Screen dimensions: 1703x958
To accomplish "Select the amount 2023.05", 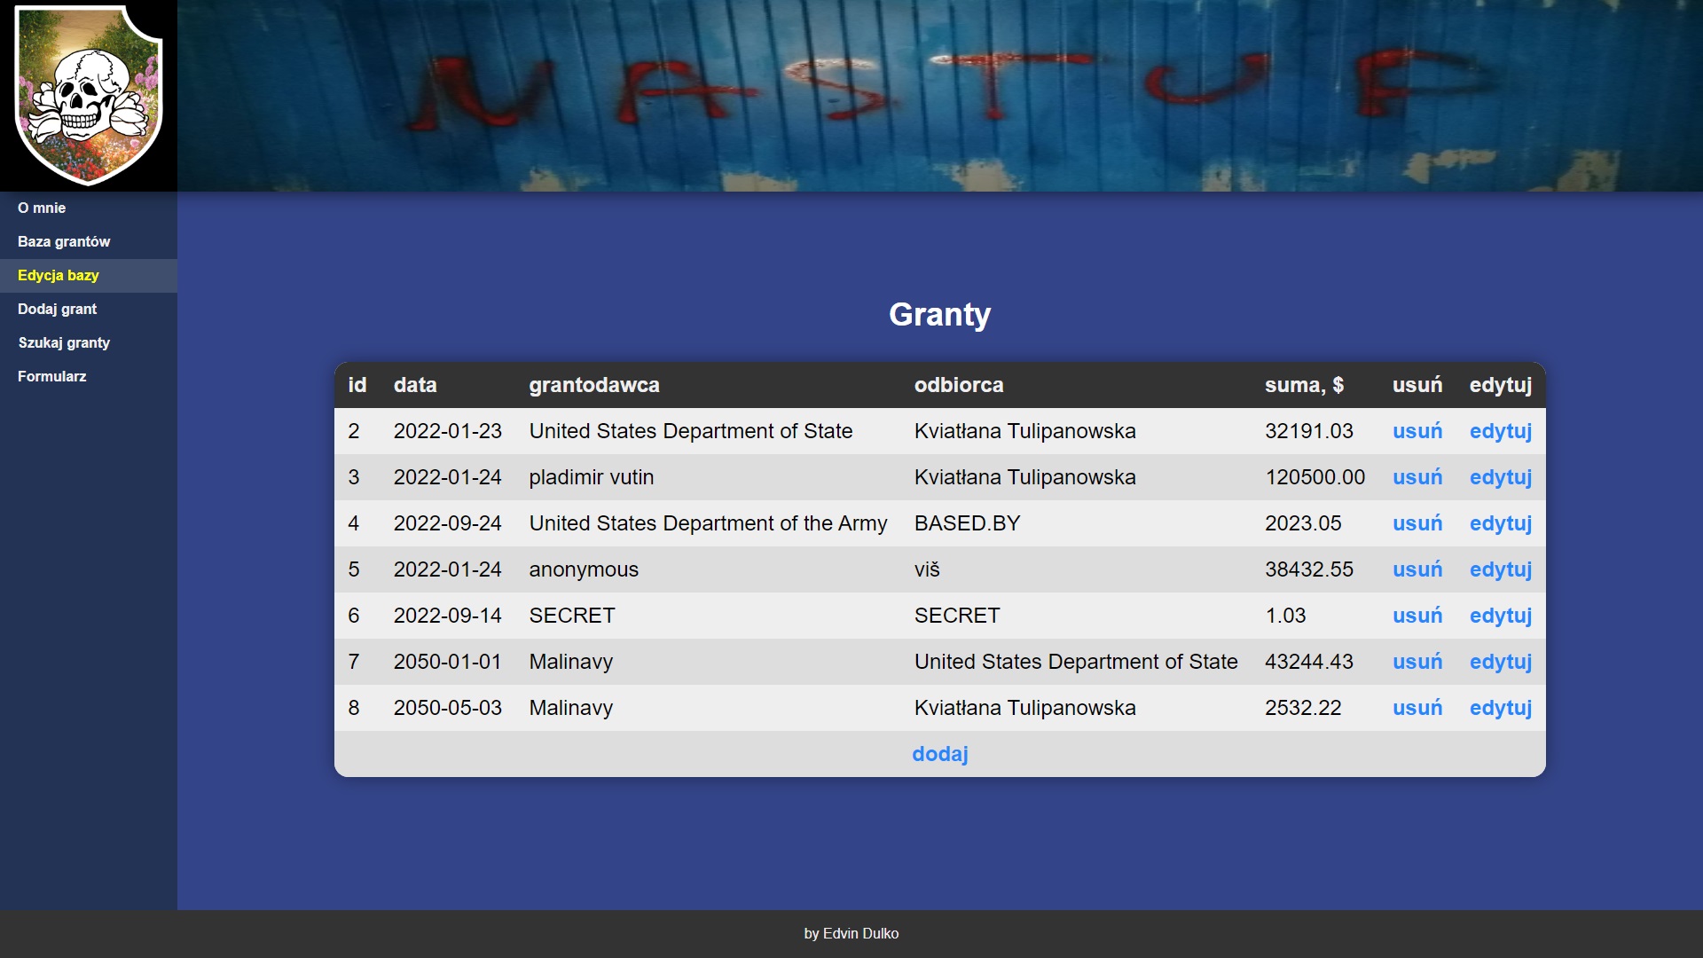I will (x=1303, y=523).
